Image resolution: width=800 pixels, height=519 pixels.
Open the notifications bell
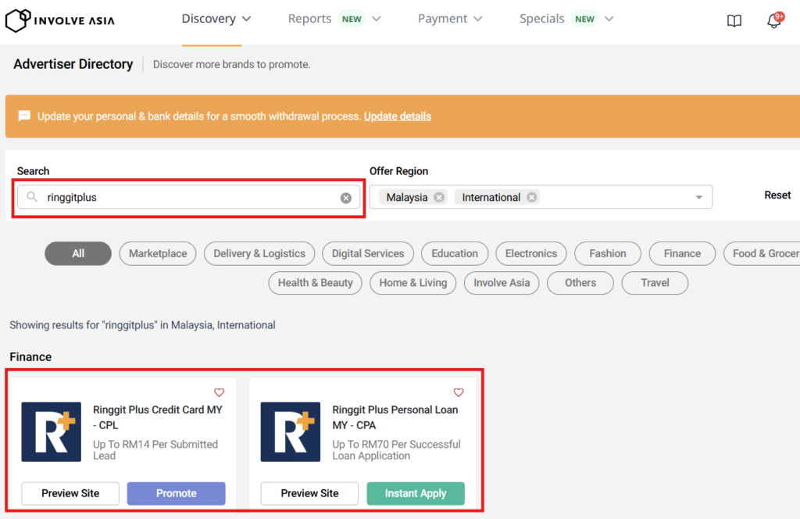pos(773,21)
